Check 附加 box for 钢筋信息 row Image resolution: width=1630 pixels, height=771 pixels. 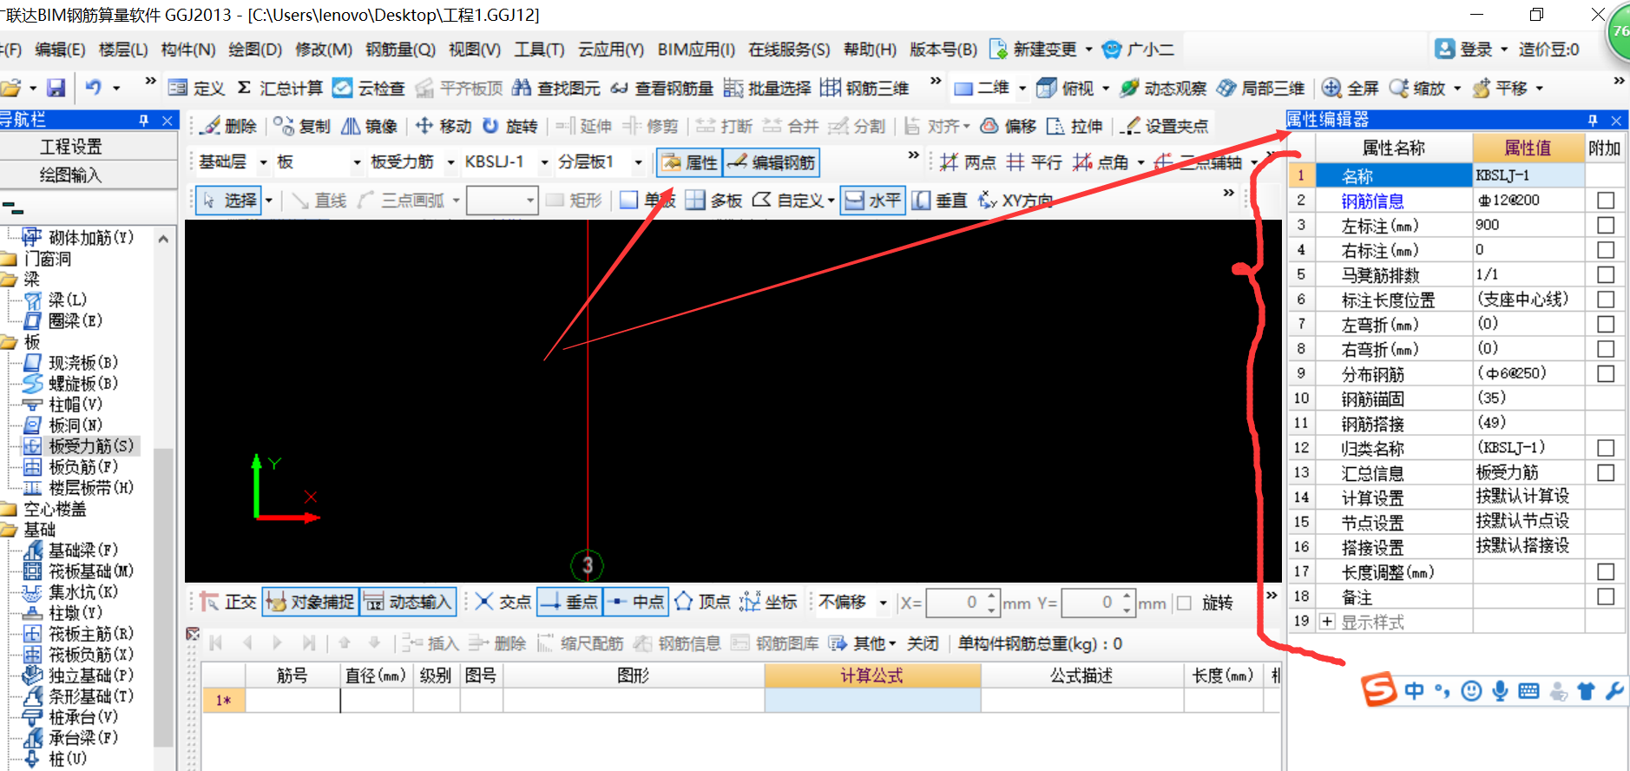pos(1606,201)
